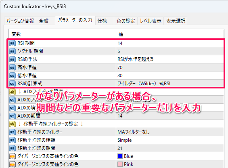Click the icon next to RSIの手法
Image resolution: width=228 pixels, height=168 pixels.
[13, 59]
